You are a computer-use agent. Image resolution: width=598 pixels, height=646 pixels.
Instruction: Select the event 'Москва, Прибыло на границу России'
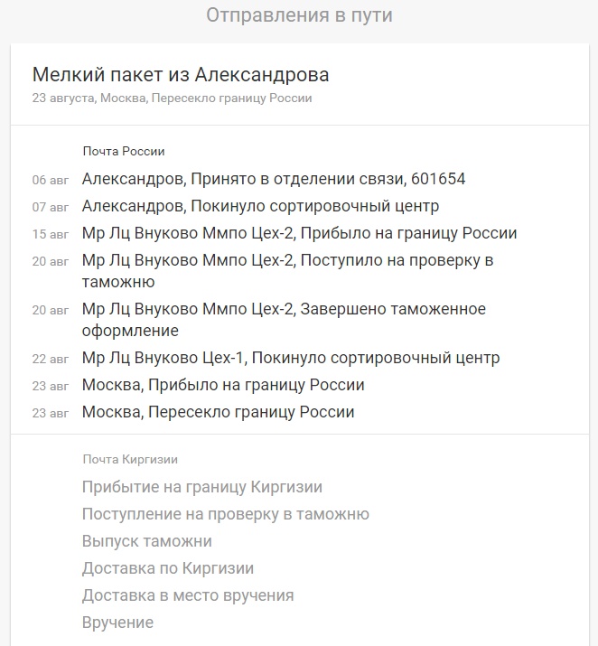tap(223, 385)
